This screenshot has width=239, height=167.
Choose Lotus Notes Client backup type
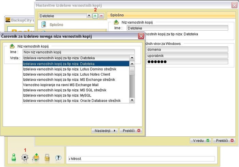click(x=76, y=74)
